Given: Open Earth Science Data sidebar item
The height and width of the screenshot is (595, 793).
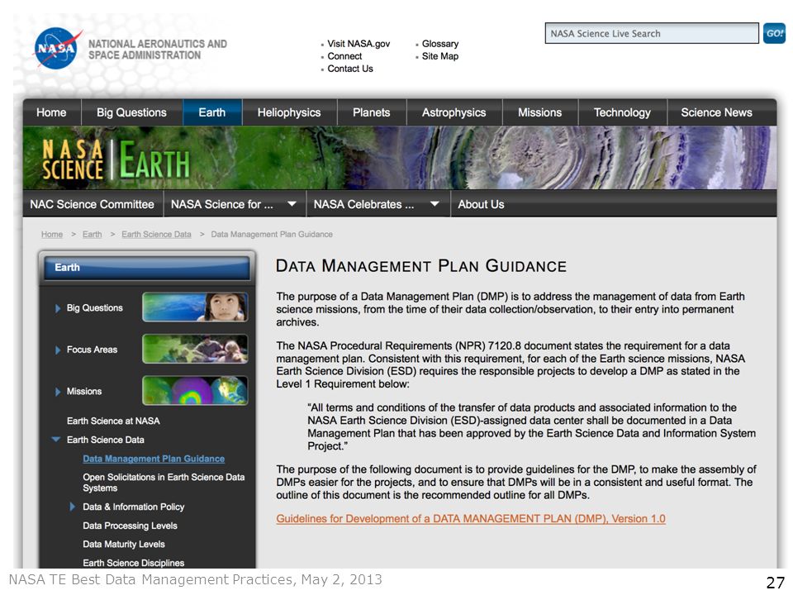Looking at the screenshot, I should click(105, 440).
